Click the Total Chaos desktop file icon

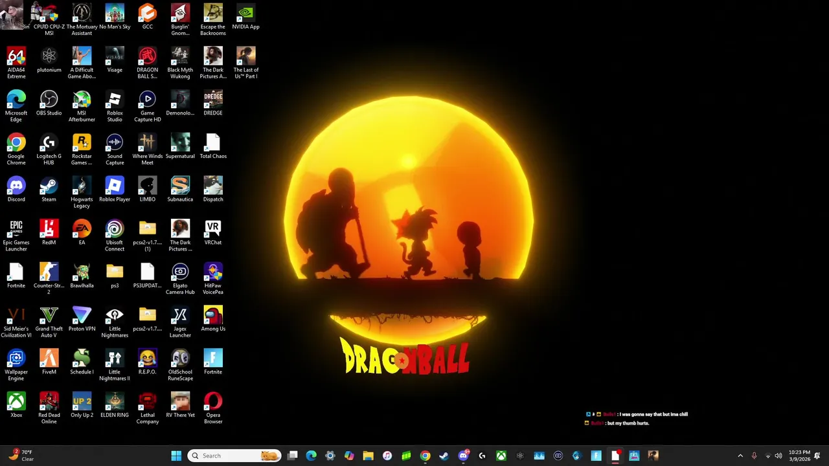213,146
